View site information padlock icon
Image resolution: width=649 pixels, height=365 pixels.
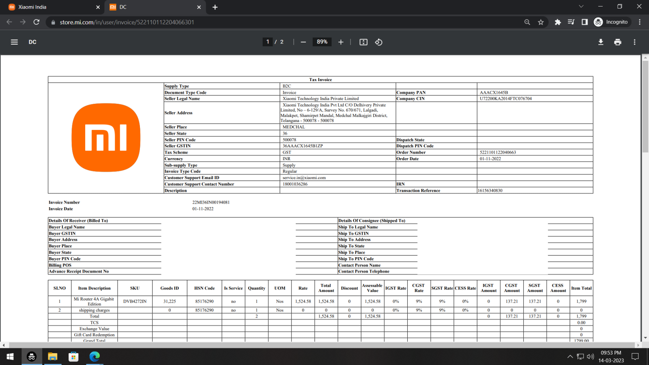(x=53, y=22)
